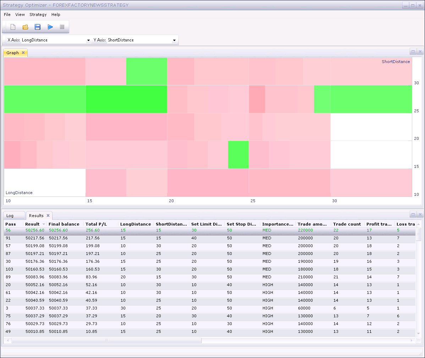425x358 pixels.
Task: Click the gray Stop square icon
Action: pos(62,27)
